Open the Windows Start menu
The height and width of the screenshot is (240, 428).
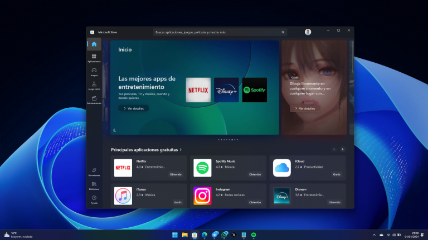[x=175, y=235]
